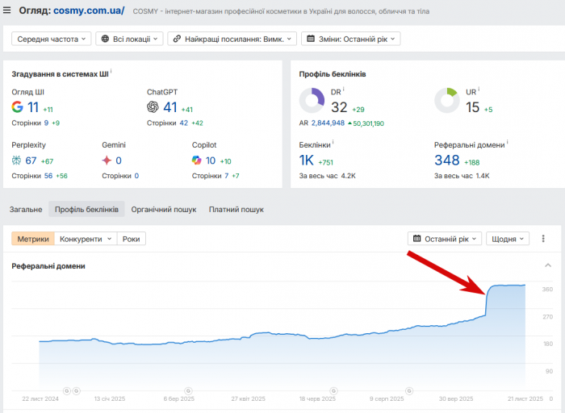Click the ChatGPT logo icon
Viewport: 565px width, 413px height.
(x=153, y=107)
